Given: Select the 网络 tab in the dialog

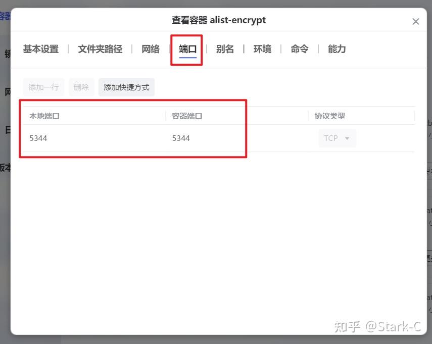Looking at the screenshot, I should tap(150, 49).
